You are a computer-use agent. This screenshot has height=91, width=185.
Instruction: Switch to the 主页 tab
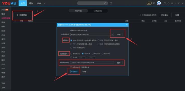[x=23, y=3]
